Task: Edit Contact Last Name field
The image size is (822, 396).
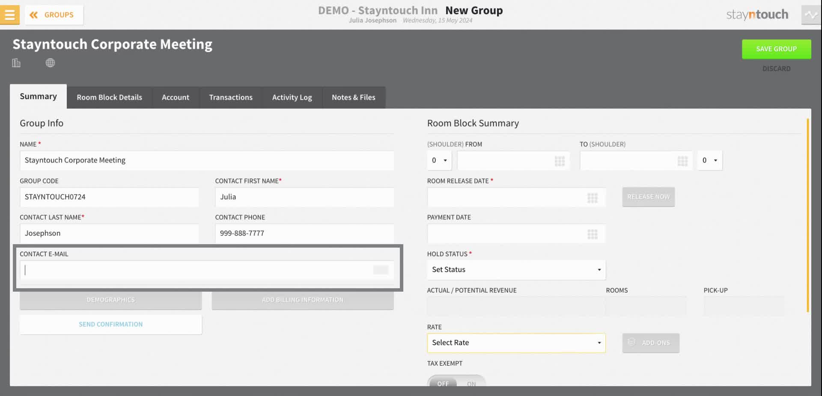Action: pyautogui.click(x=109, y=233)
